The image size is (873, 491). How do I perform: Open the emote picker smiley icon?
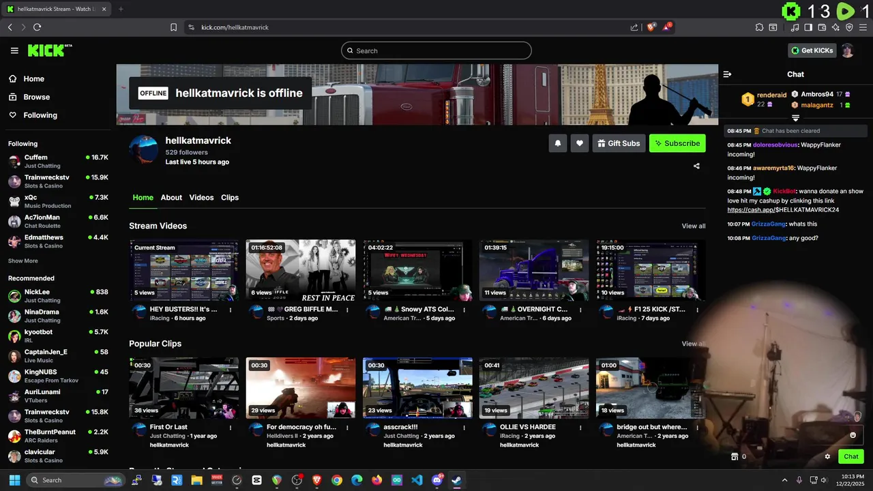[x=853, y=435]
